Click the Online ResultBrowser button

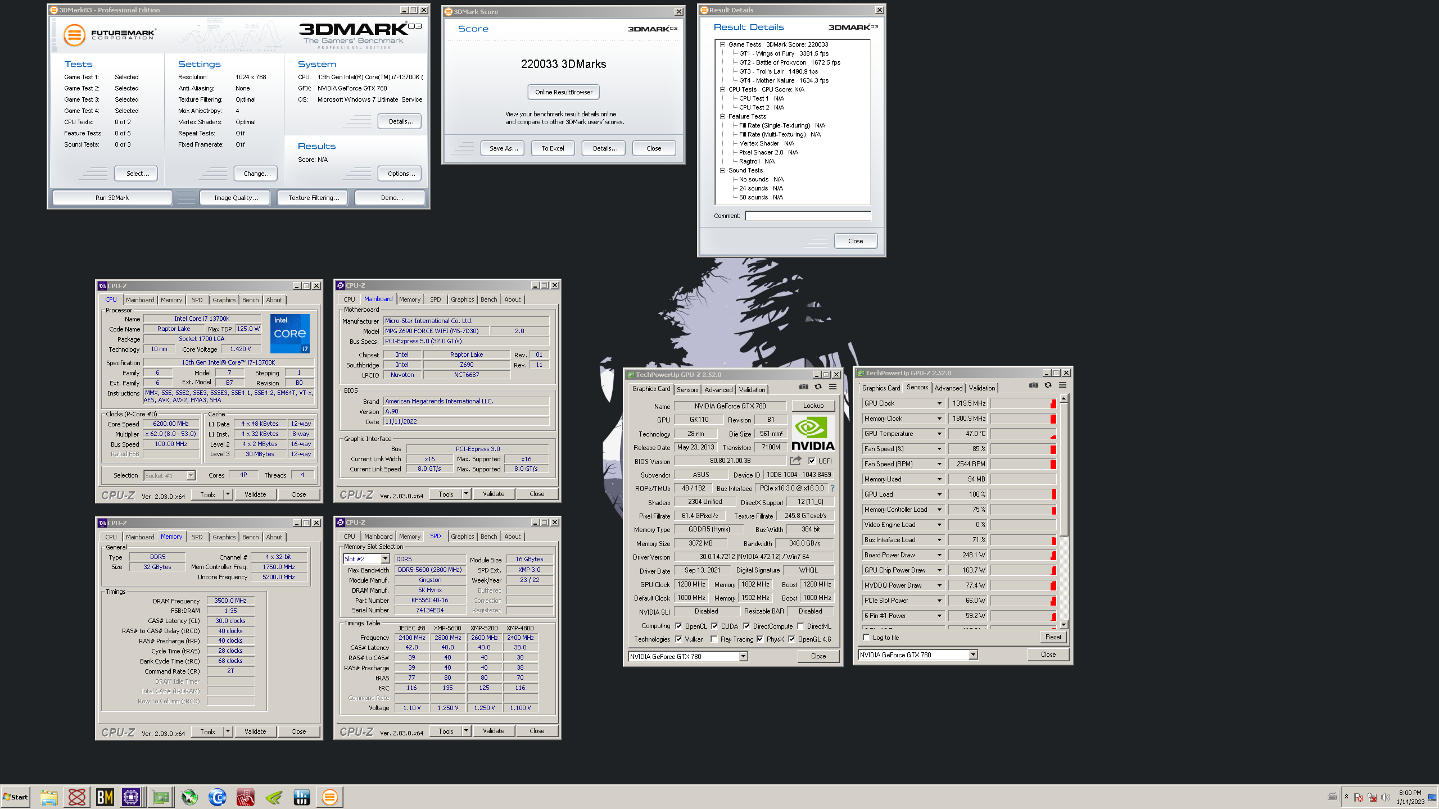click(563, 92)
